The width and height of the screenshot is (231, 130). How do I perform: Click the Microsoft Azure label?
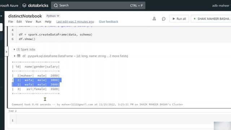9,6
